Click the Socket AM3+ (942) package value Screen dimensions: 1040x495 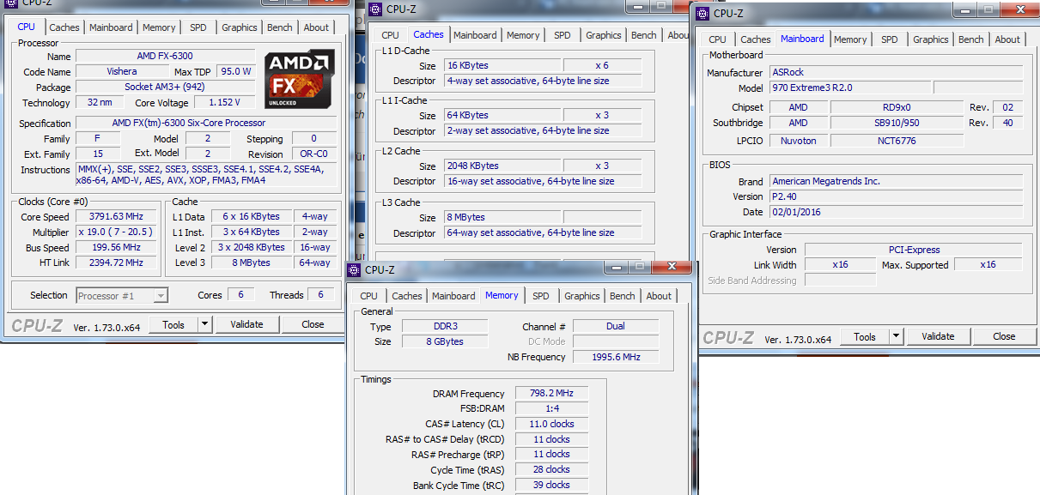point(165,87)
